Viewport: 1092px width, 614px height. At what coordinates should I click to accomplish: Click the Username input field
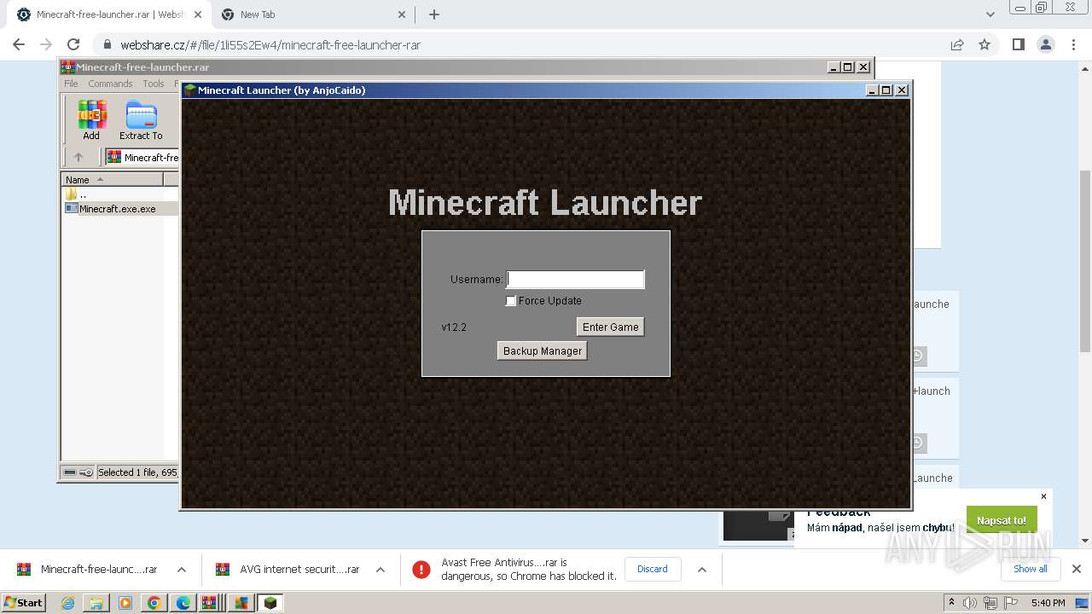pyautogui.click(x=576, y=279)
